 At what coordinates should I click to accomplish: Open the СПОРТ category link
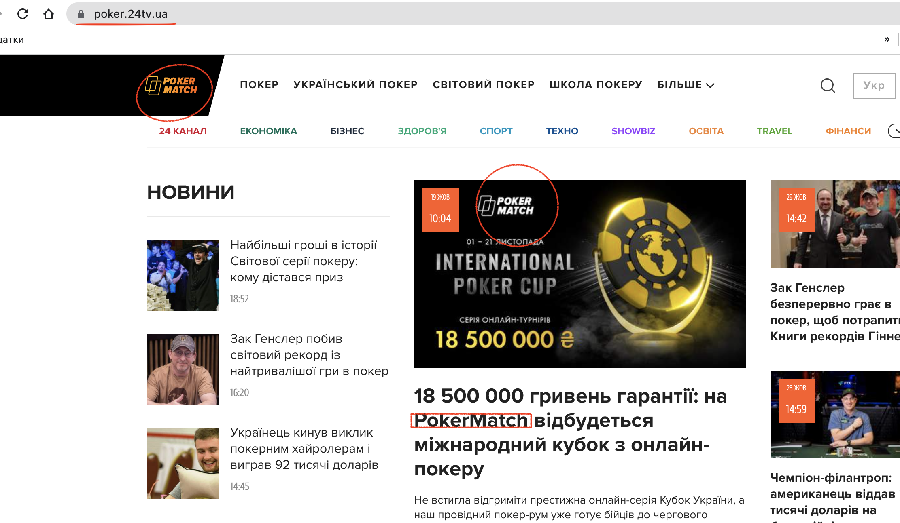(496, 131)
